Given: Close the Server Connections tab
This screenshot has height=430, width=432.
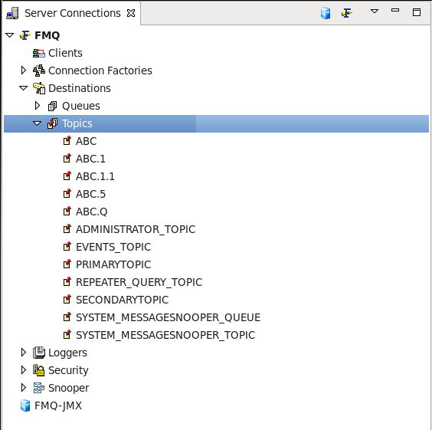Looking at the screenshot, I should pyautogui.click(x=131, y=13).
